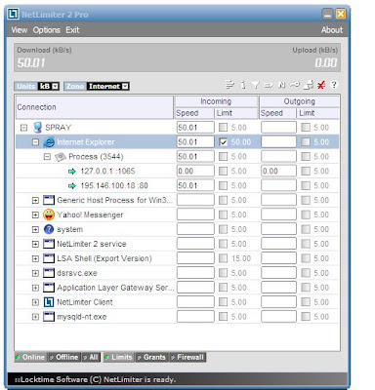Switch to the Firewall tab
Image resolution: width=375 pixels, height=390 pixels.
click(187, 357)
